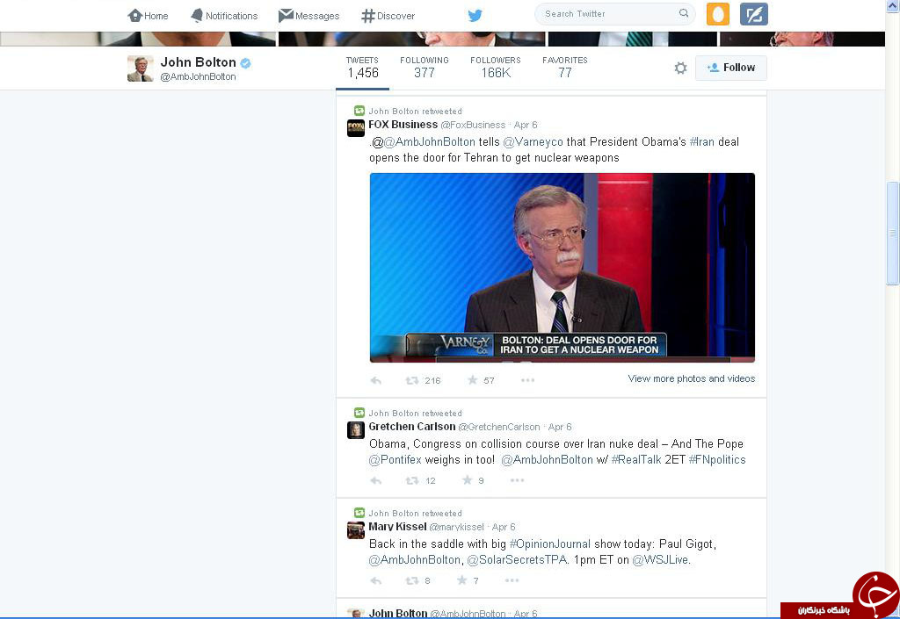
Task: Click the Notifications bell icon
Action: pyautogui.click(x=197, y=16)
